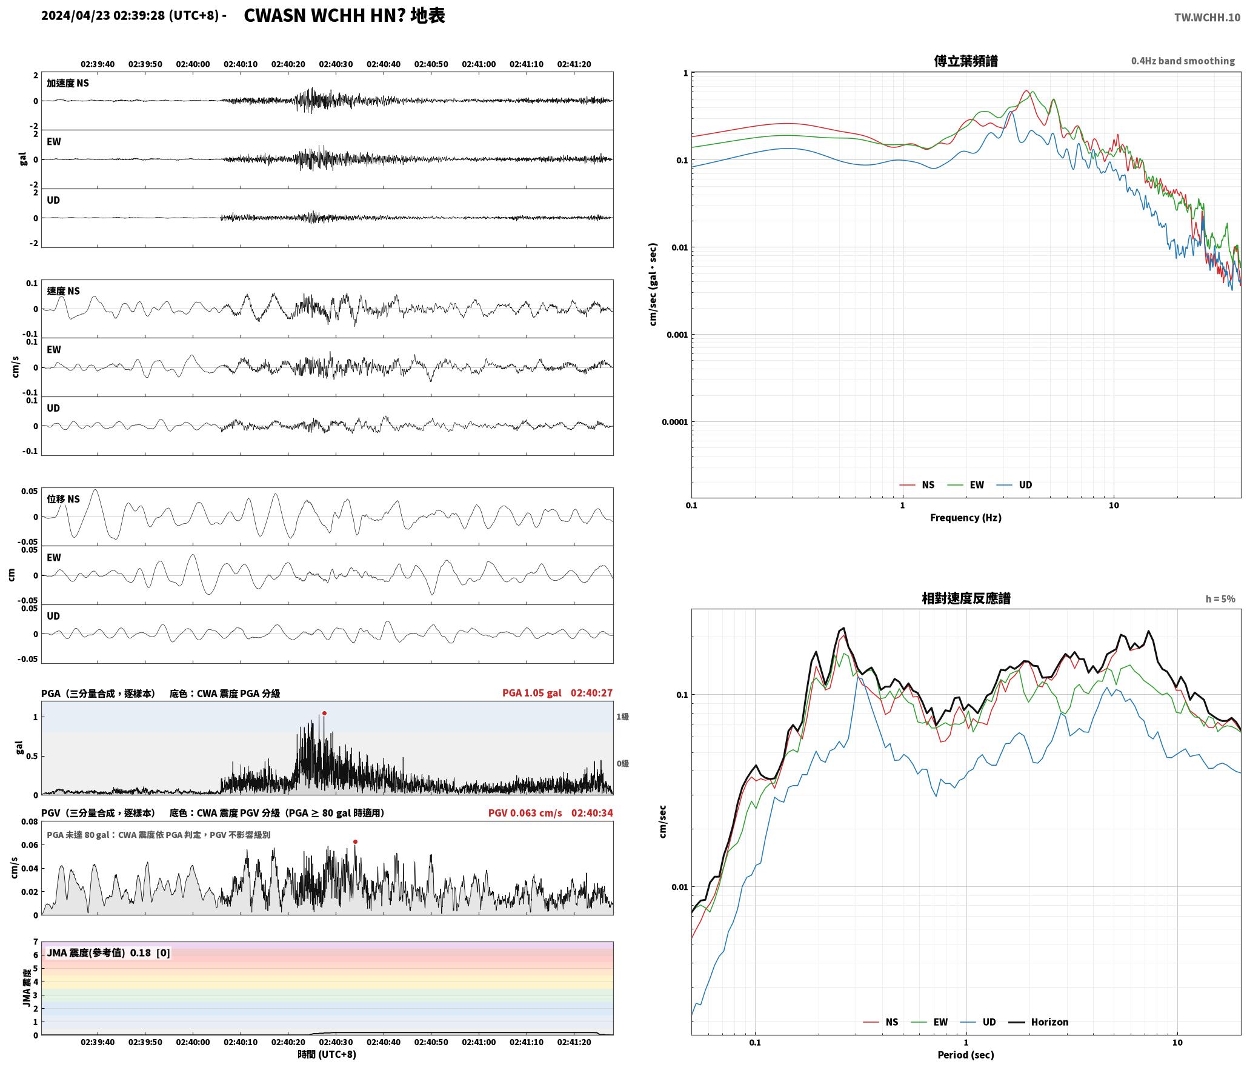Click the h = 5% damping label
1247x1067 pixels.
pyautogui.click(x=1220, y=599)
